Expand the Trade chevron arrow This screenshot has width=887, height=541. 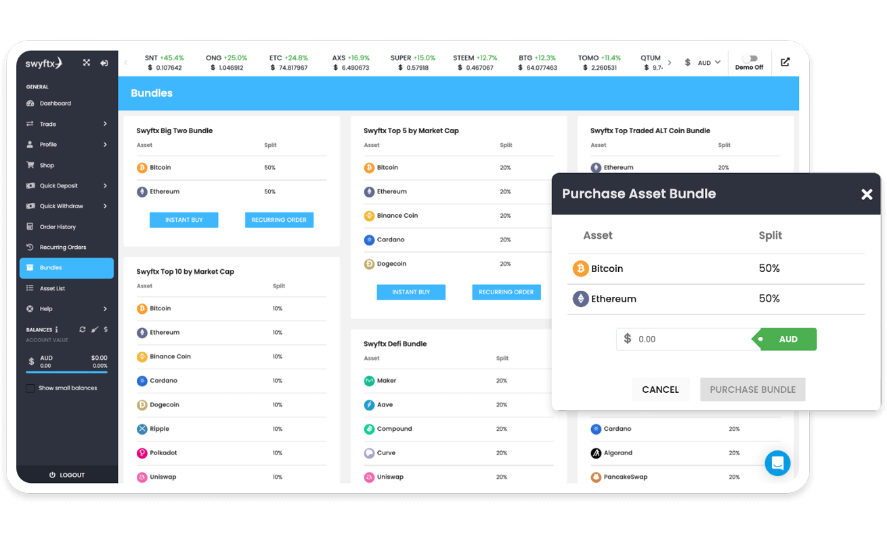tap(105, 124)
